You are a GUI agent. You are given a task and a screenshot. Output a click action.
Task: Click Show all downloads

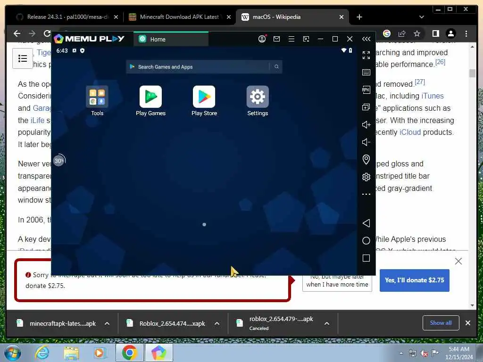pyautogui.click(x=441, y=322)
